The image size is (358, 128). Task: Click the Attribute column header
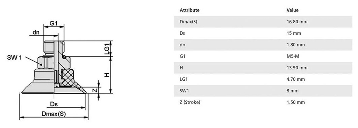pos(189,10)
